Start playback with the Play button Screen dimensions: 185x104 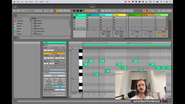point(74,11)
